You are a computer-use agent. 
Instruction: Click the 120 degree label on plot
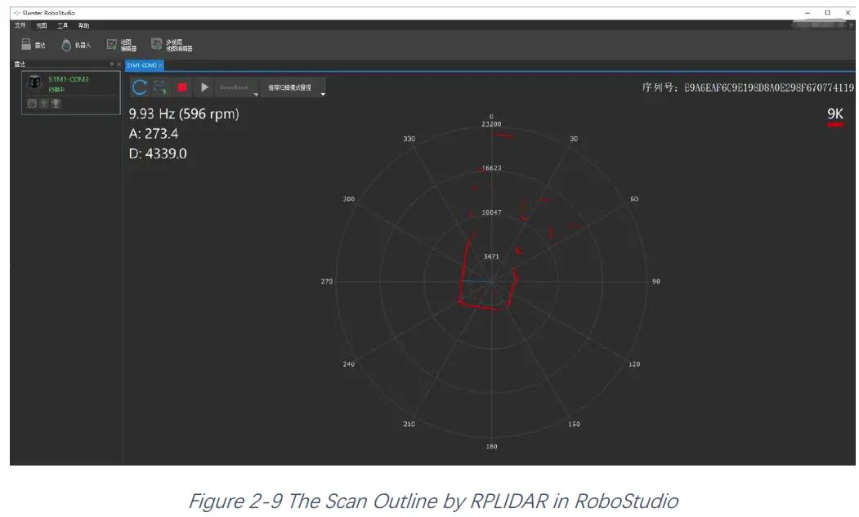(x=634, y=364)
